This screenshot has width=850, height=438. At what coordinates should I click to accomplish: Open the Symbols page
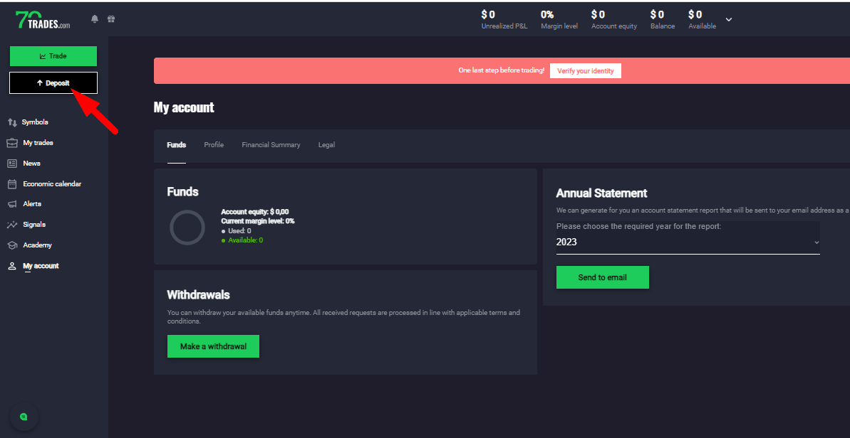tap(35, 122)
